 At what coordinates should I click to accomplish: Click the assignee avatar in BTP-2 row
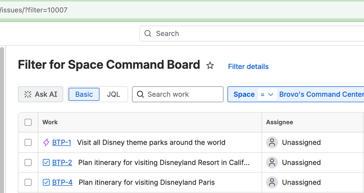272,162
